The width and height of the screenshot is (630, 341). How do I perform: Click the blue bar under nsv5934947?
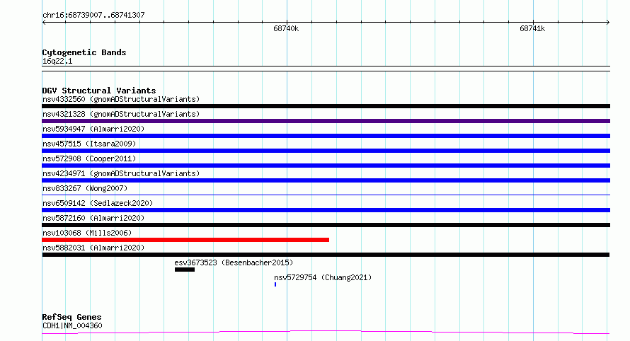(326, 136)
